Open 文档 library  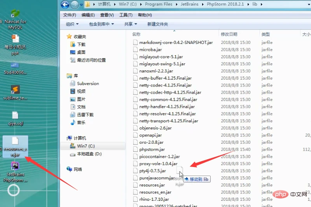tap(78, 107)
